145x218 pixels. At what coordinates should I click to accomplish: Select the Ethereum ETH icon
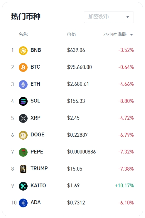tap(23, 84)
